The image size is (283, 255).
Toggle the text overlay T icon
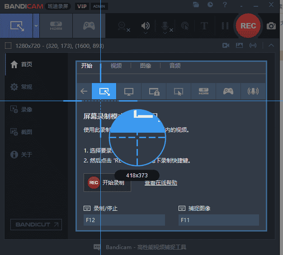tap(204, 26)
